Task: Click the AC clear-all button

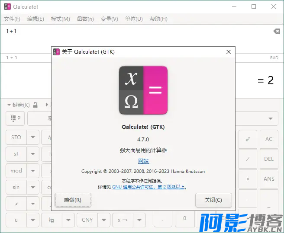Action: (x=269, y=139)
